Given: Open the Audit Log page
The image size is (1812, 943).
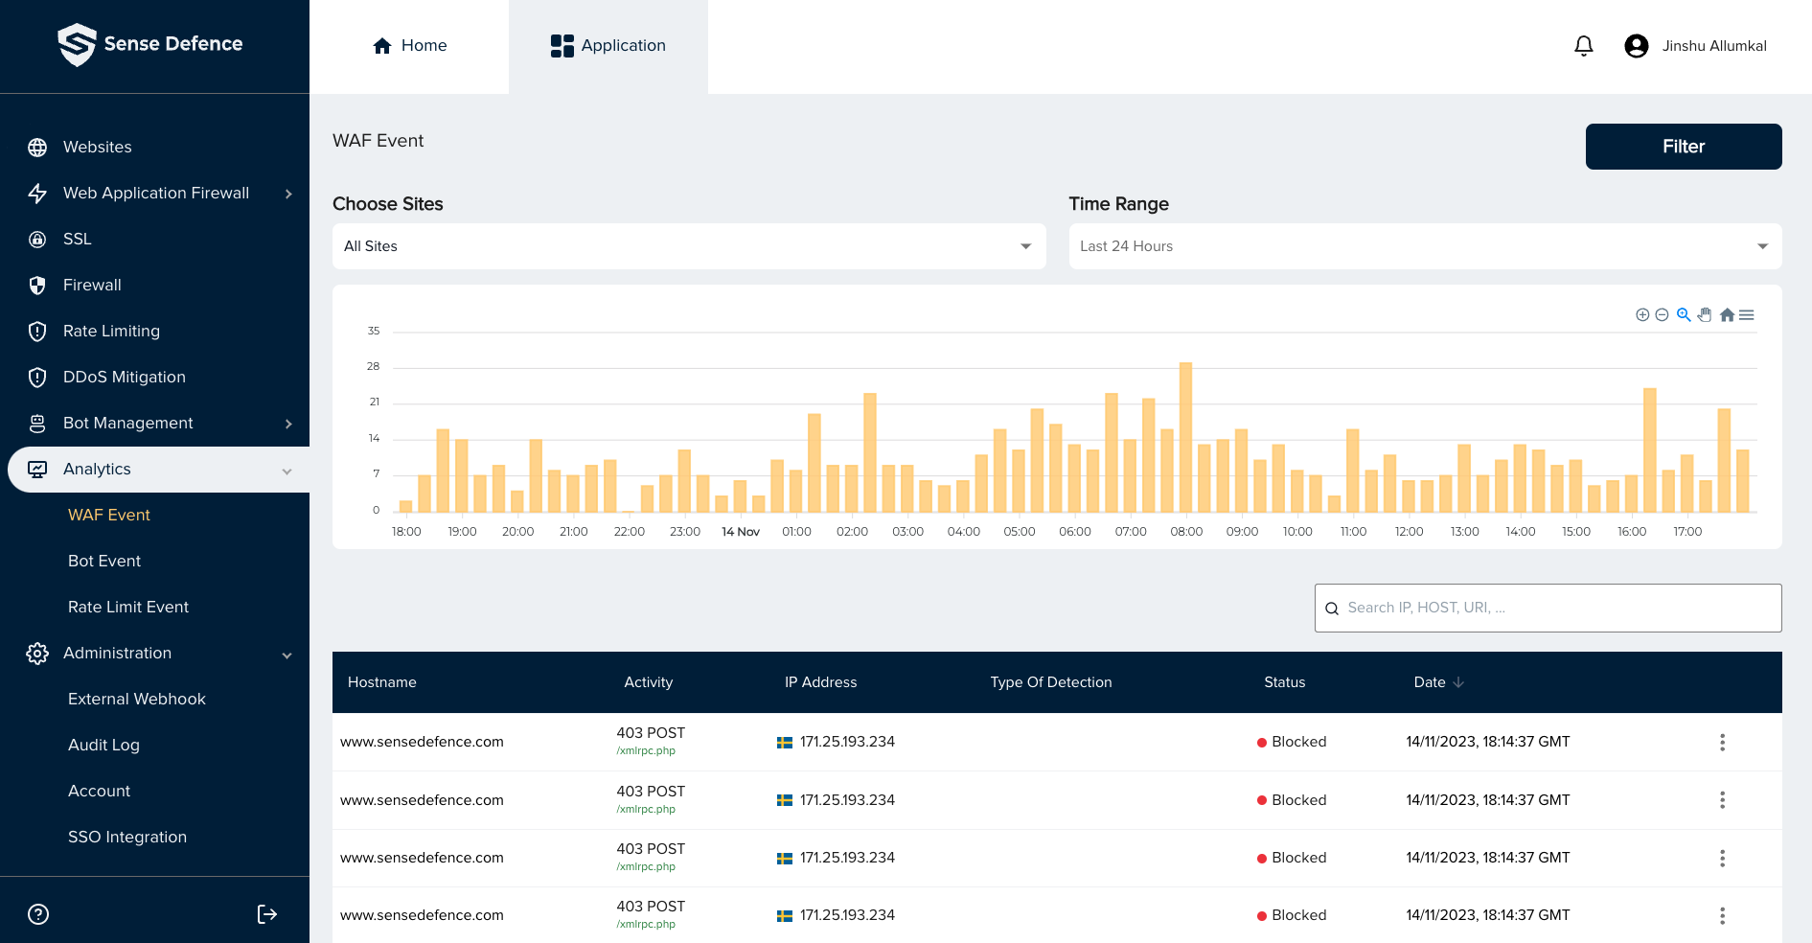Looking at the screenshot, I should point(103,745).
